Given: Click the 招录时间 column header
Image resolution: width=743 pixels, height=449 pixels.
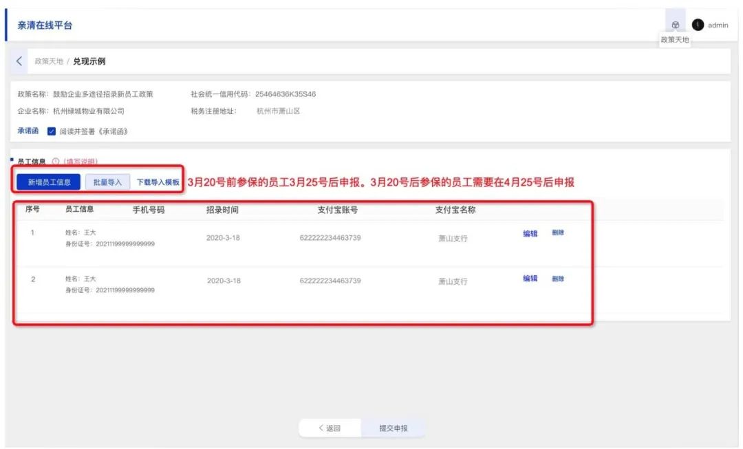Looking at the screenshot, I should click(222, 210).
